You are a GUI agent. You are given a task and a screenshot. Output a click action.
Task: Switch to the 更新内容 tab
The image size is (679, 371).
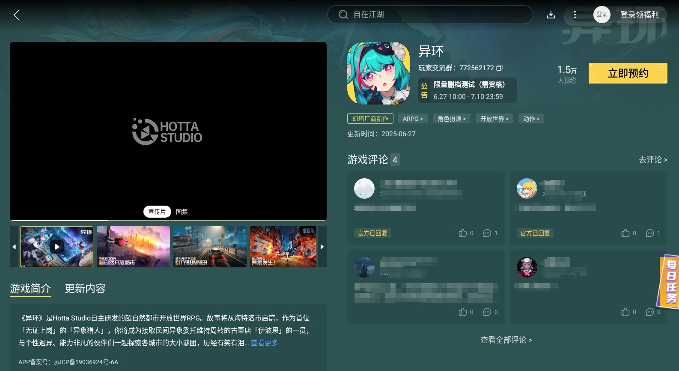click(x=85, y=289)
